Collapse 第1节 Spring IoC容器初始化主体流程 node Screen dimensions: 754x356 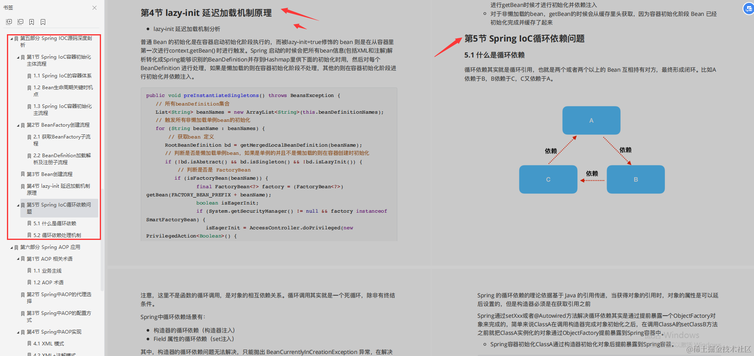18,57
